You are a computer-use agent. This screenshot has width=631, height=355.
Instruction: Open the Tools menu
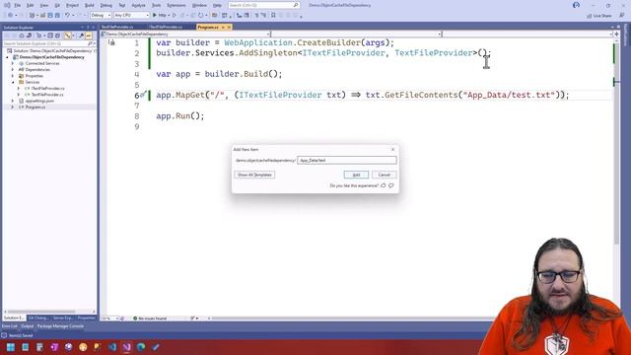[x=156, y=5]
